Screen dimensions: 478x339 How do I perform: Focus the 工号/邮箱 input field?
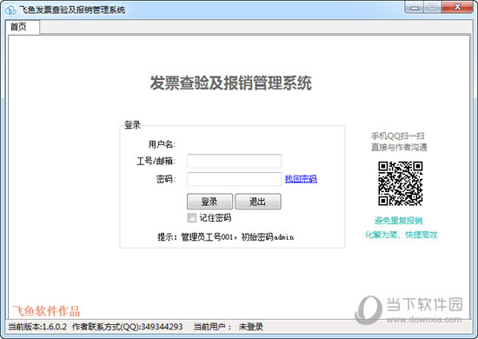[x=234, y=161]
